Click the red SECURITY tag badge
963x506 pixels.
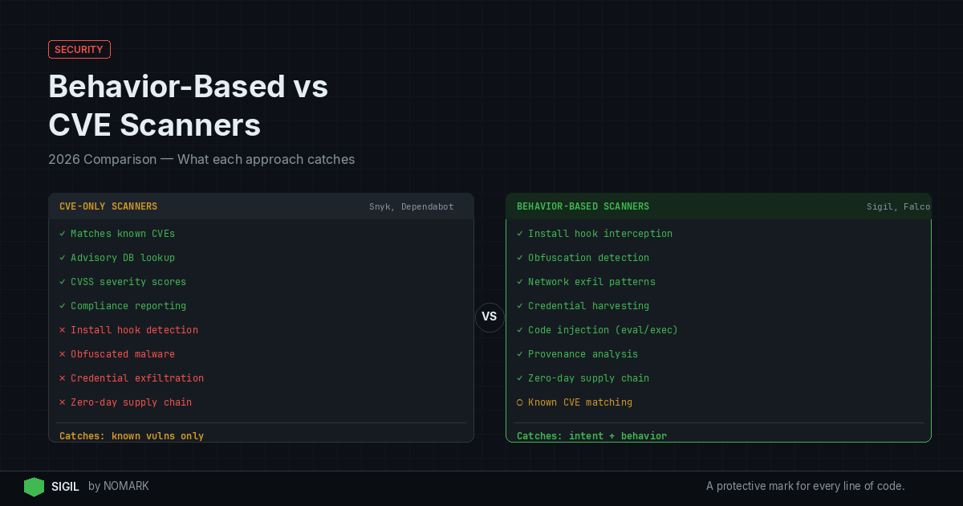pos(79,50)
